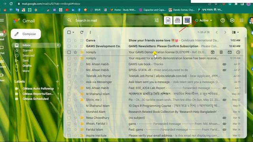
Task: Open the Starred folder
Action: (x=27, y=50)
